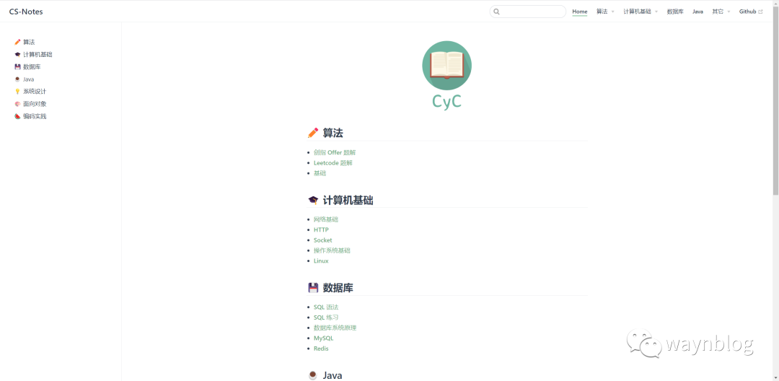This screenshot has width=779, height=381.
Task: Open the SQL 练习 link
Action: pyautogui.click(x=326, y=317)
